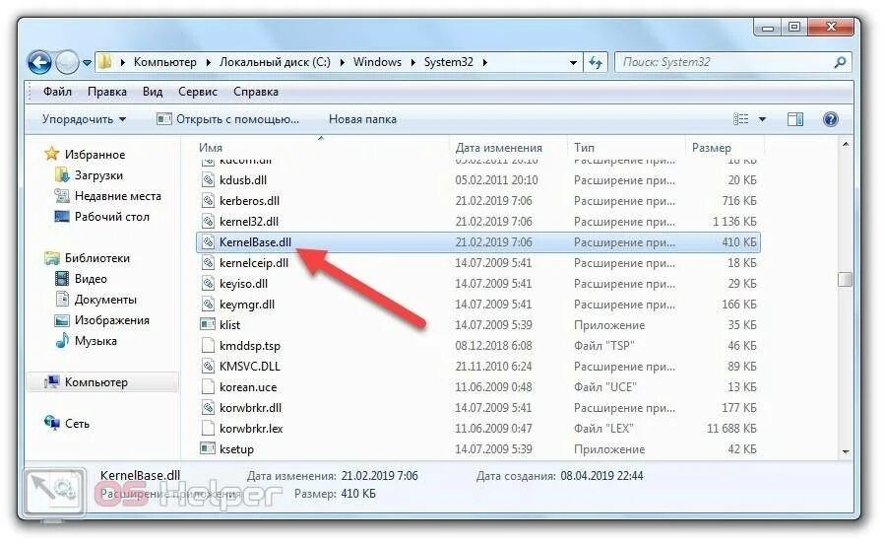
Task: Select the Файл "TSP" type cell
Action: click(603, 346)
